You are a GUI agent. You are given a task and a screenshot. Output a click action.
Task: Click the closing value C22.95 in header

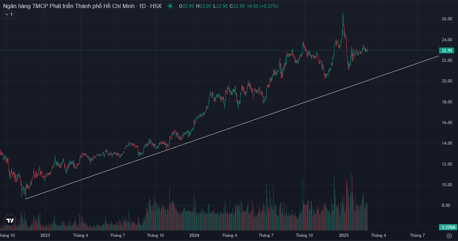click(237, 6)
